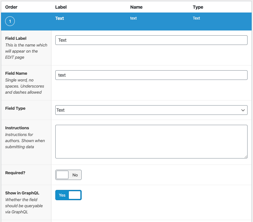Click the Field Name setting title
This screenshot has width=253, height=222.
16,73
